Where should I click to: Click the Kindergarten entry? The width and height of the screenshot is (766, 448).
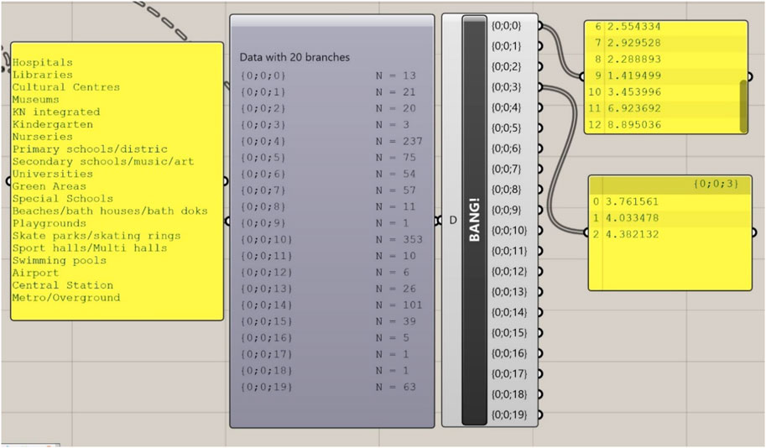53,124
